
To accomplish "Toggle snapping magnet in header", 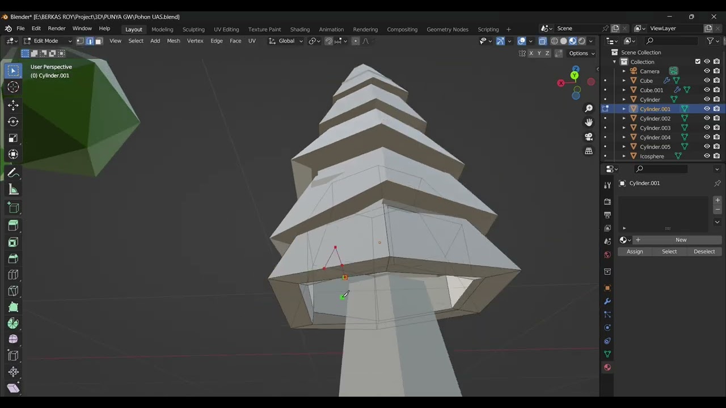I will 328,41.
